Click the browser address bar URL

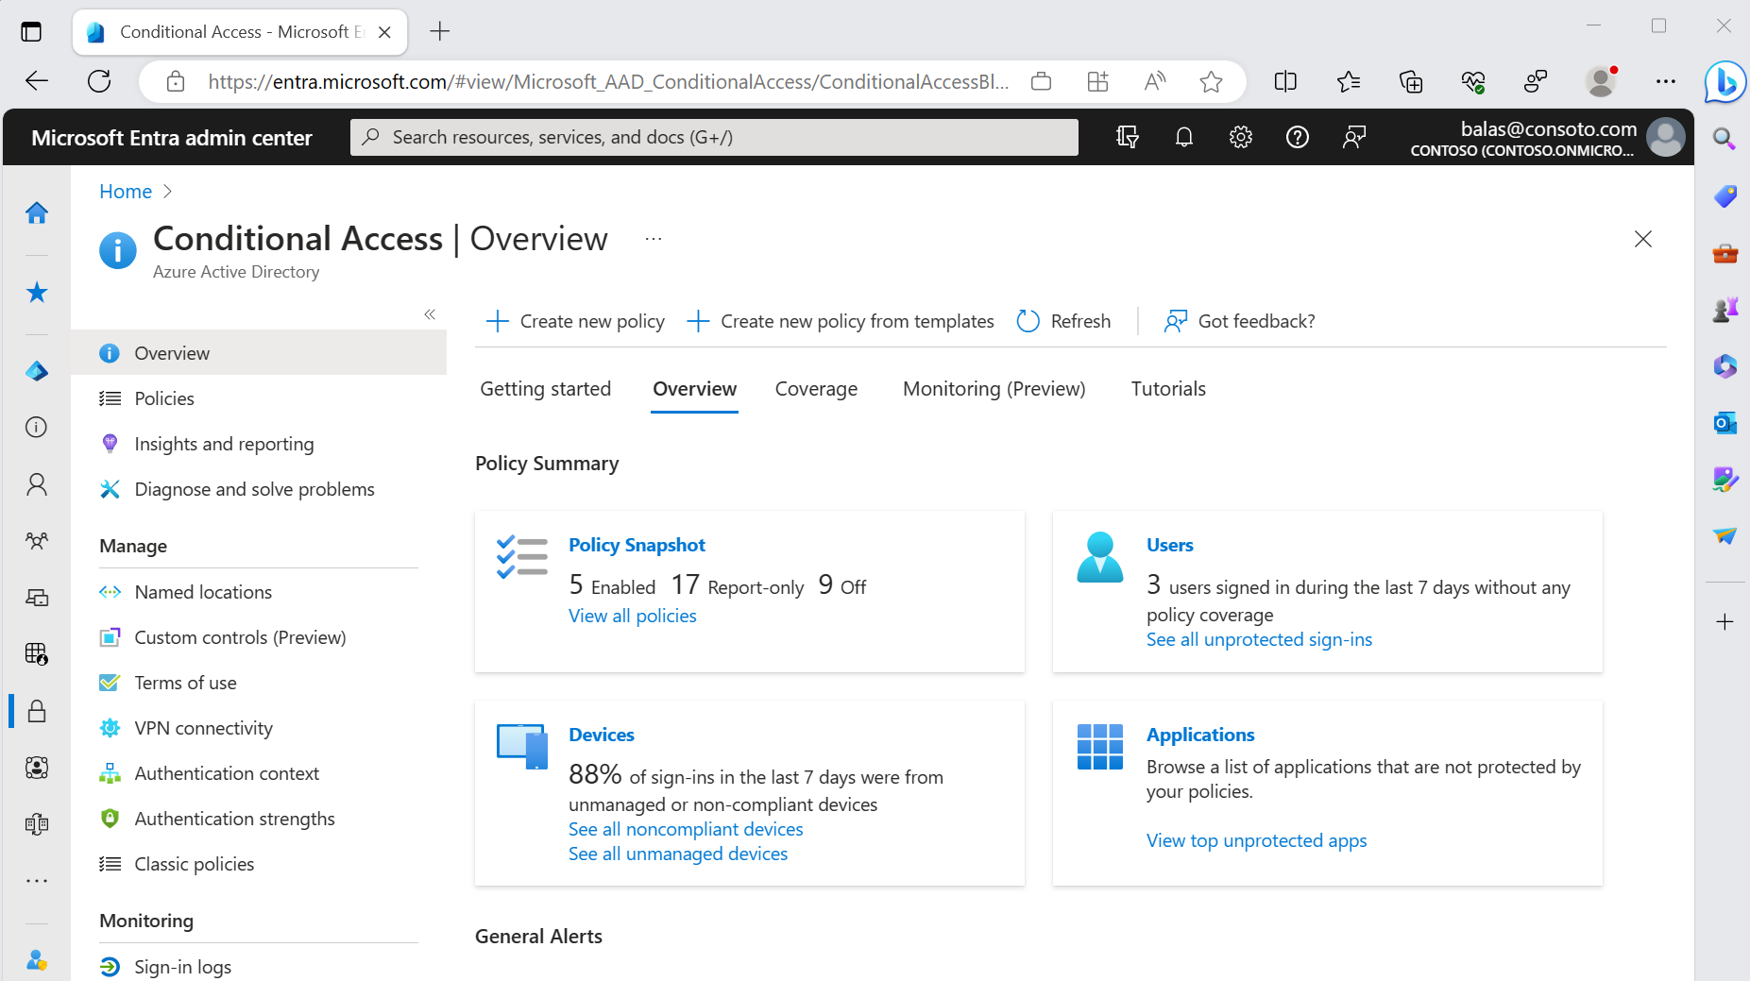[x=608, y=81]
